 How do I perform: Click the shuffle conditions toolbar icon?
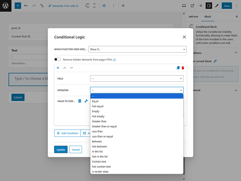click(104, 6)
